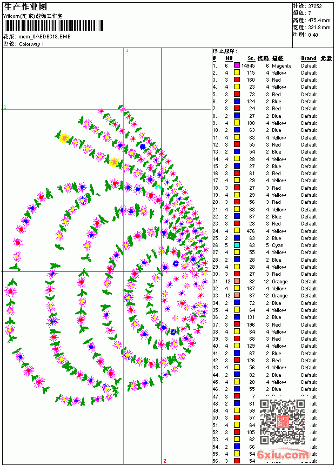
Task: Open the 6xiu.com watermark link
Action: (283, 455)
